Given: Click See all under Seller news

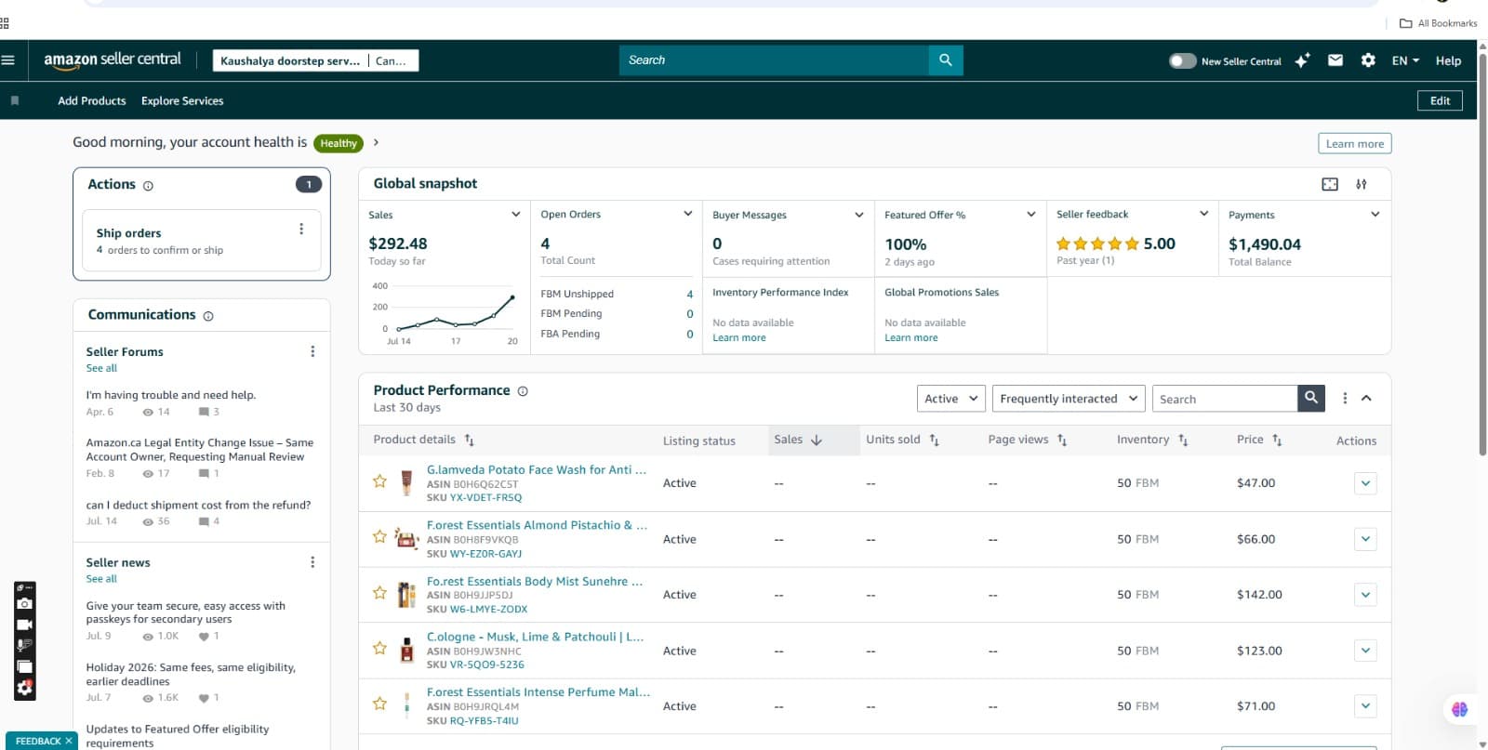Looking at the screenshot, I should coord(101,579).
